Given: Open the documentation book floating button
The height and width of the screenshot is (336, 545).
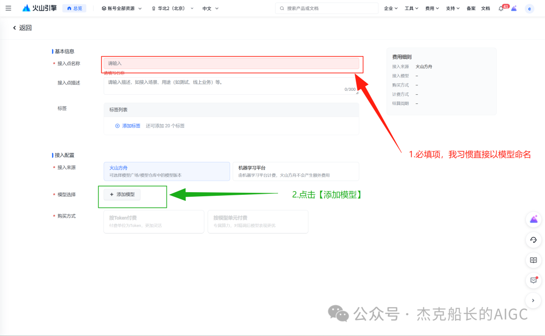Looking at the screenshot, I should coord(533,260).
